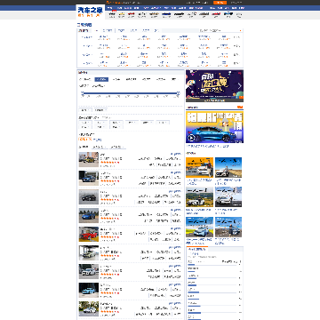
Task: Open the purple promotional banner ad
Action: (214, 86)
